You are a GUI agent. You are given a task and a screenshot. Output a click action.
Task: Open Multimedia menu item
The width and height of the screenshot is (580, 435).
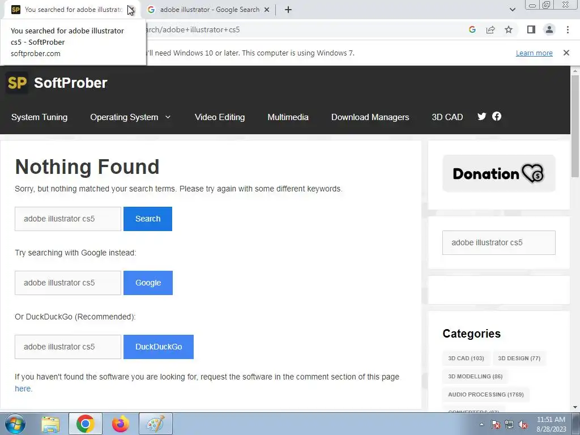click(x=288, y=117)
